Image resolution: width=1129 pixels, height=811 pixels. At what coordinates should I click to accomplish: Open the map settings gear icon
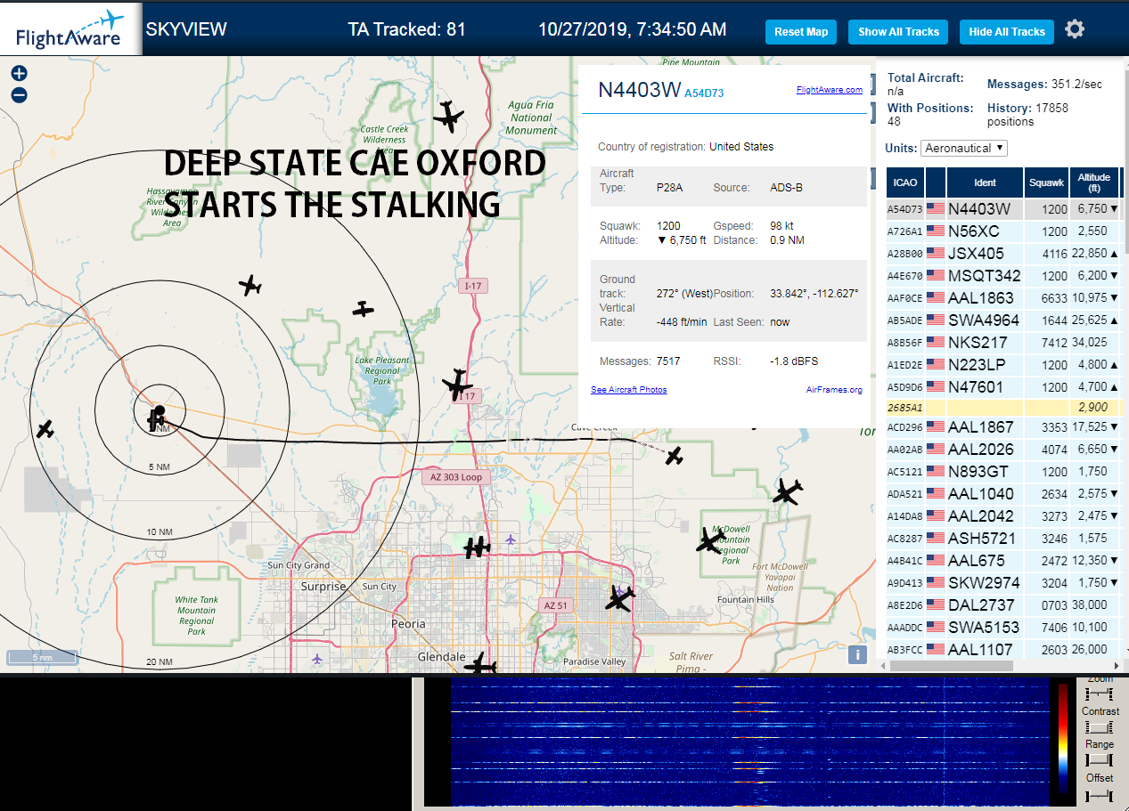click(1075, 29)
